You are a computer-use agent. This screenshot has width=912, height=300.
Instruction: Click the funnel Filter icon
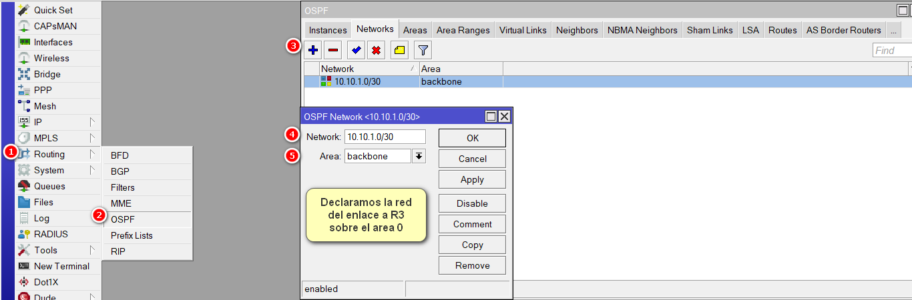click(423, 50)
